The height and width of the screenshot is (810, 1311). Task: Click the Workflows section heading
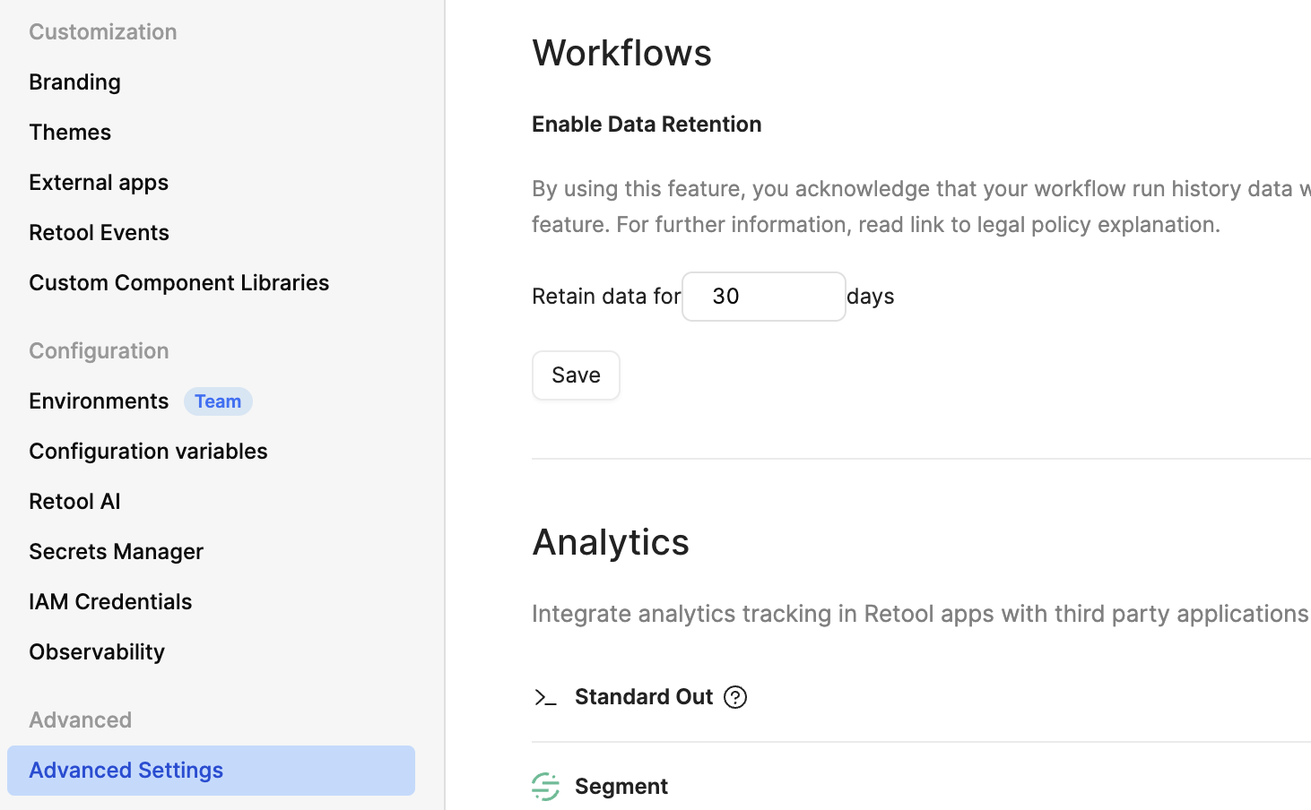(622, 52)
